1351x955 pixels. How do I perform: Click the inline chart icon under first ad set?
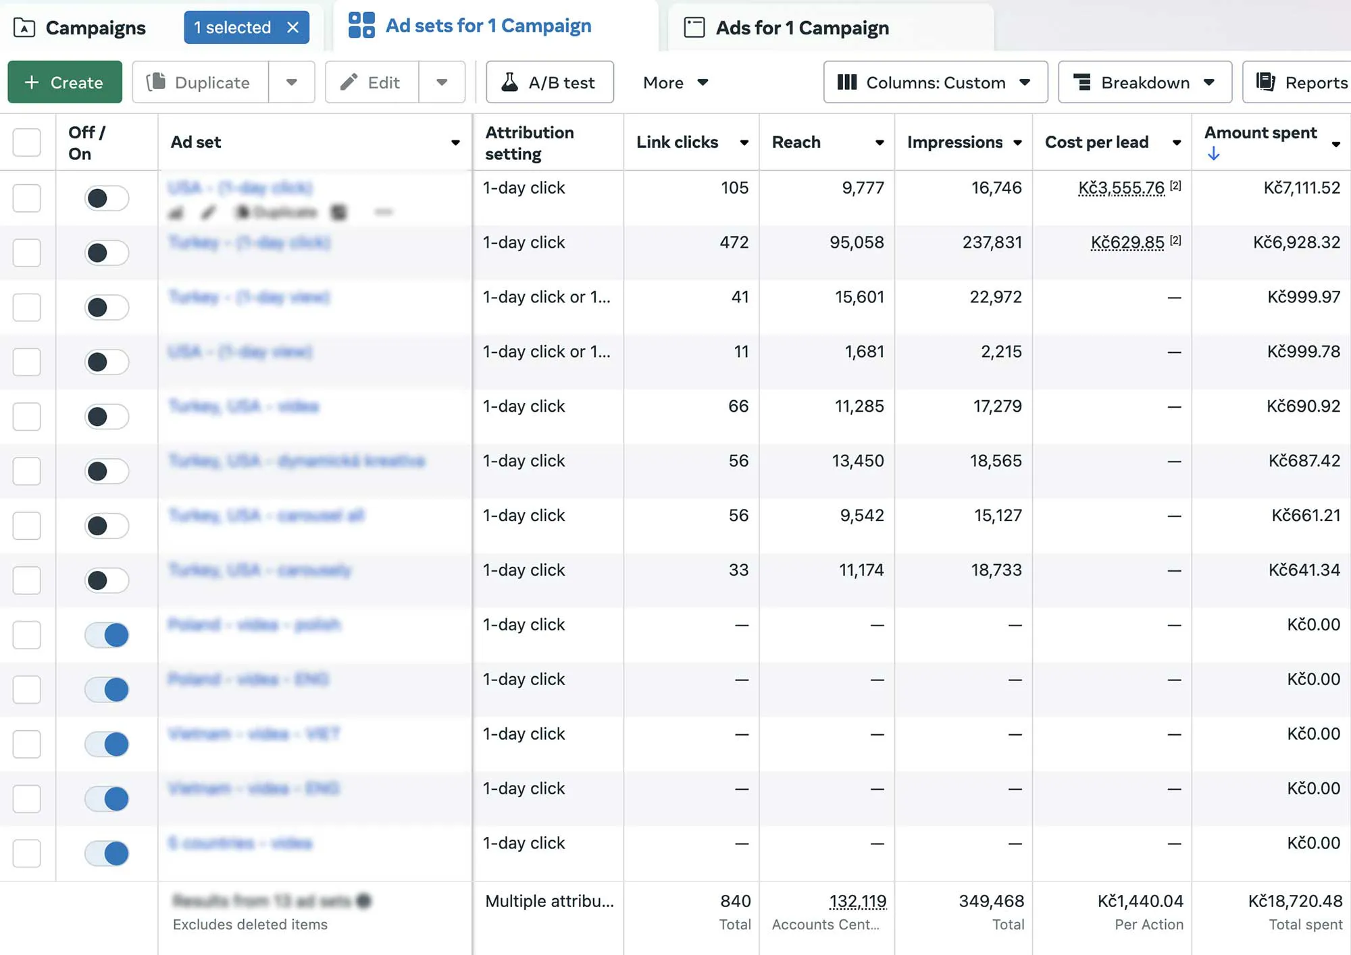point(176,213)
